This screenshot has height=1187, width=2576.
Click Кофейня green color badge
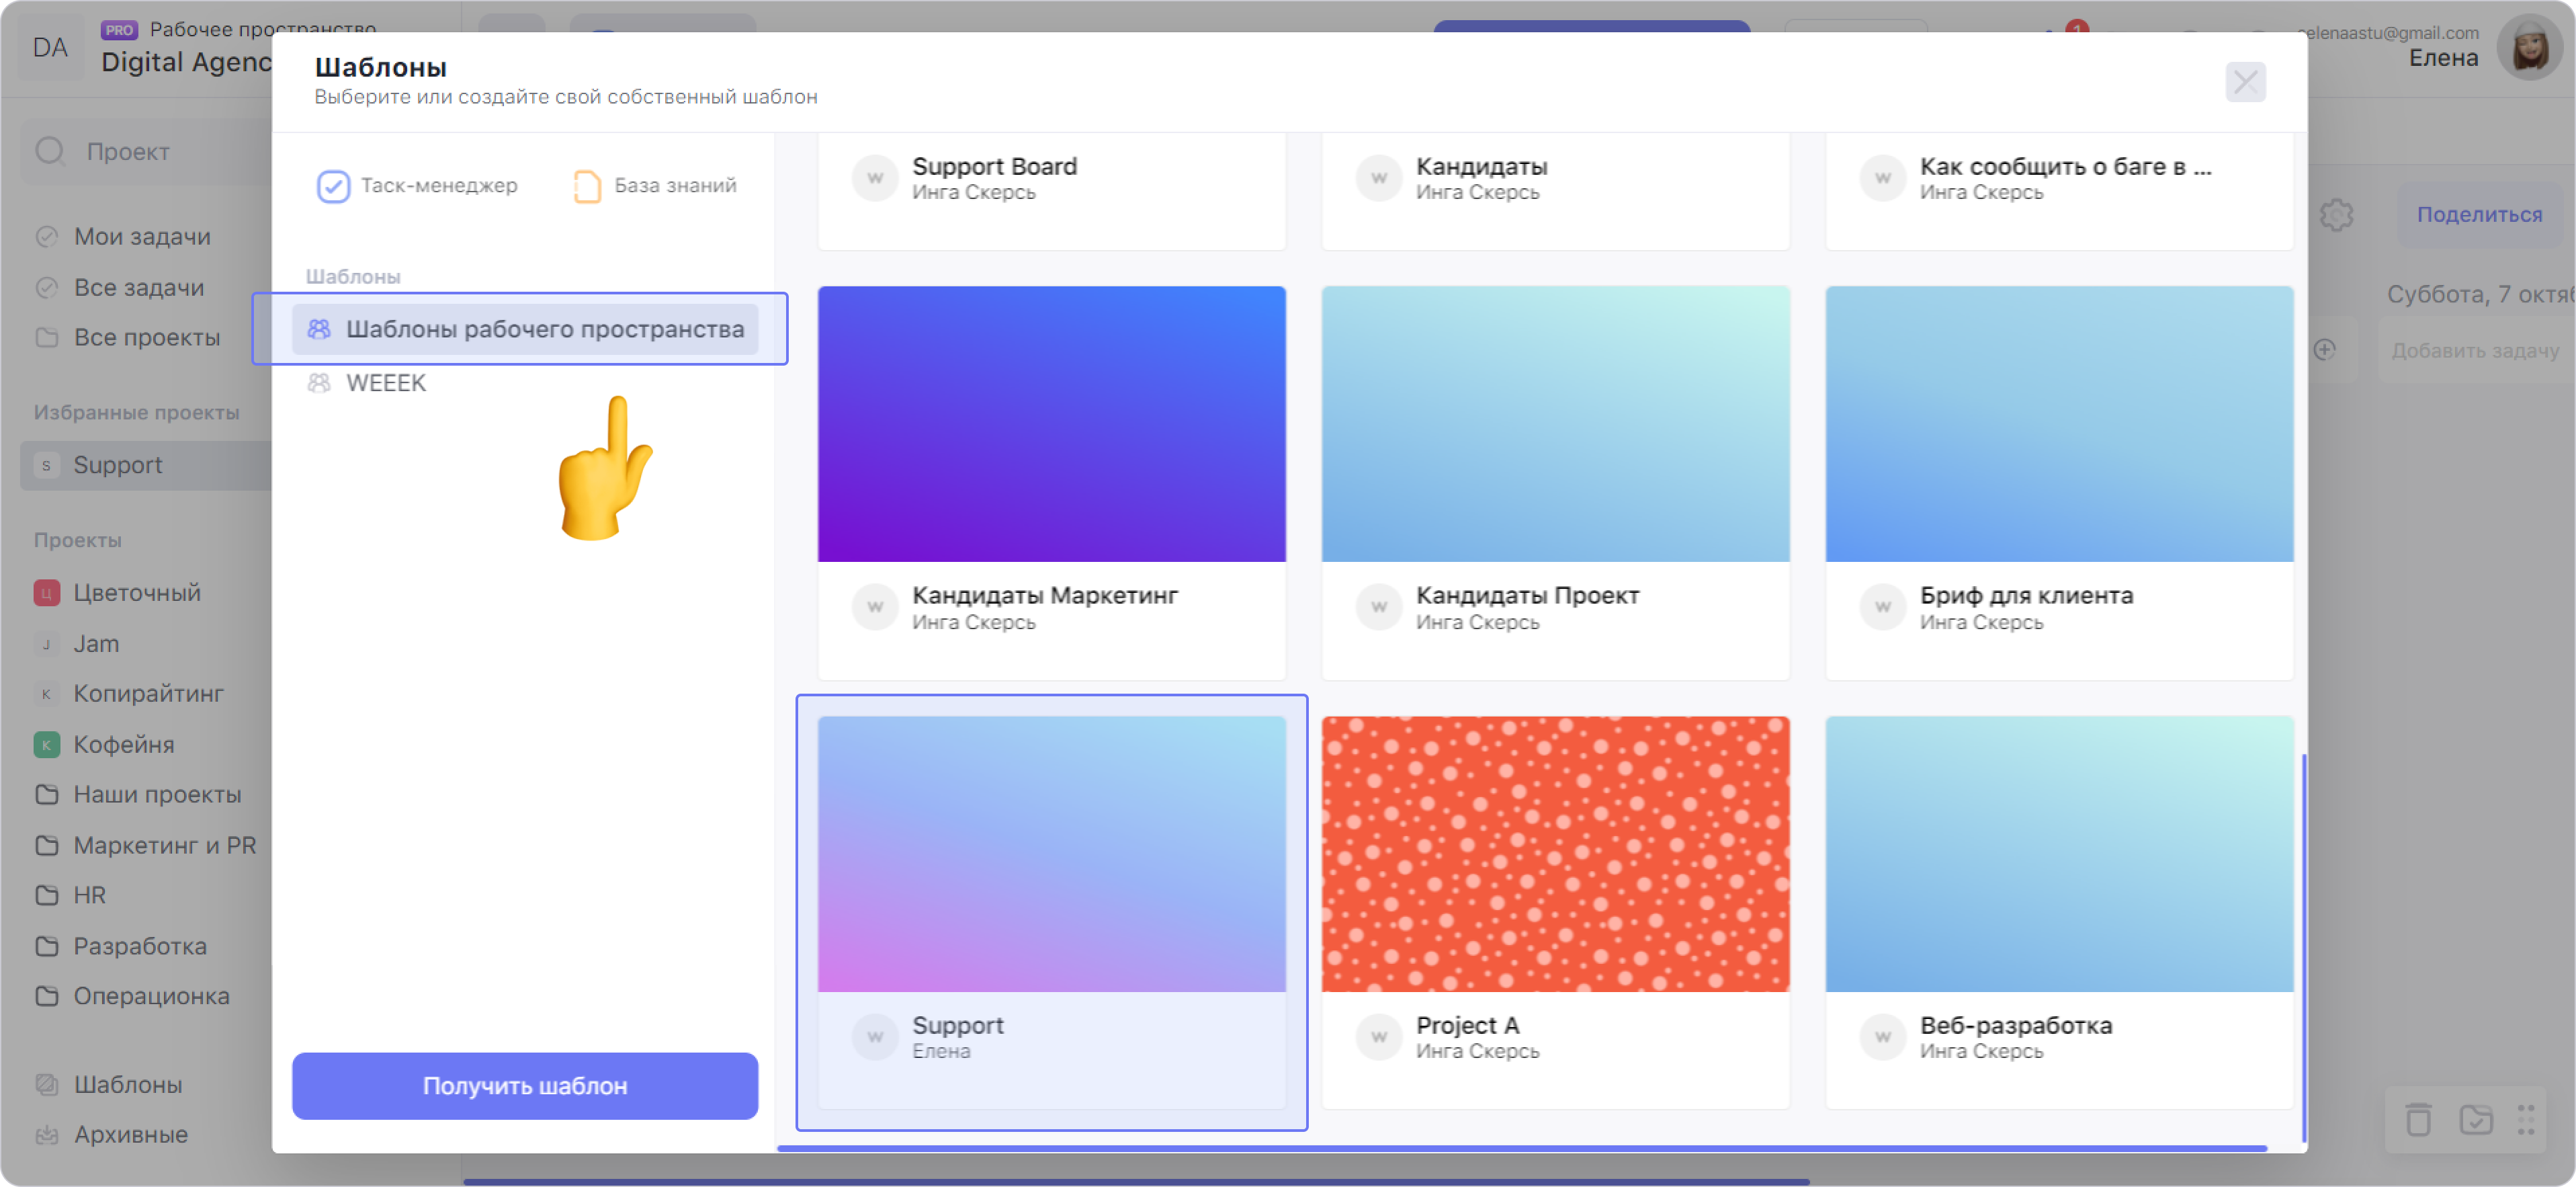click(x=46, y=745)
